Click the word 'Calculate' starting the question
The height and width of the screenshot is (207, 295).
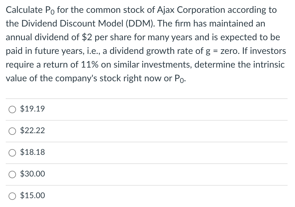pyautogui.click(x=24, y=10)
